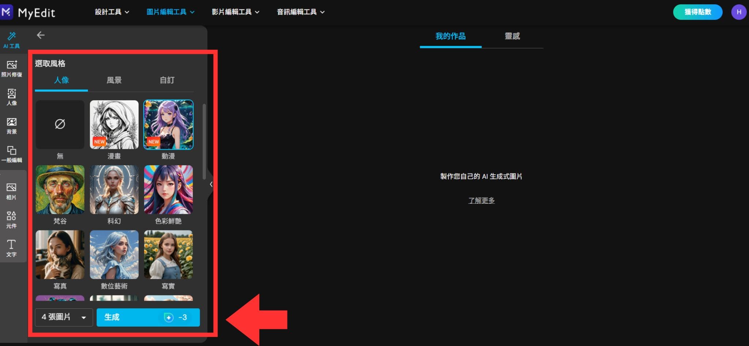This screenshot has height=346, width=749.
Task: Click the 選取風格 heading text
Action: tap(50, 63)
